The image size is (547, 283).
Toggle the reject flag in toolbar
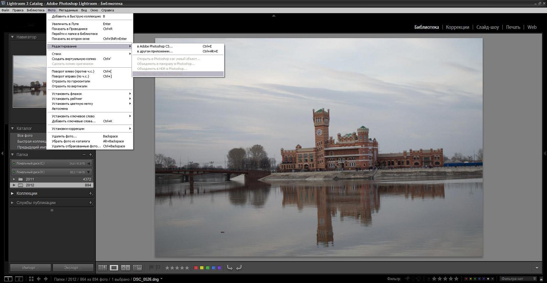pyautogui.click(x=158, y=267)
